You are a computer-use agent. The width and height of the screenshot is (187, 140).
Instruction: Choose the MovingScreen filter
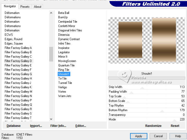[67, 61]
